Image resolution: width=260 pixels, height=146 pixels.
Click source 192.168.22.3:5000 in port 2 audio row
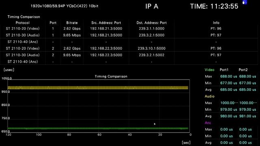106,55
